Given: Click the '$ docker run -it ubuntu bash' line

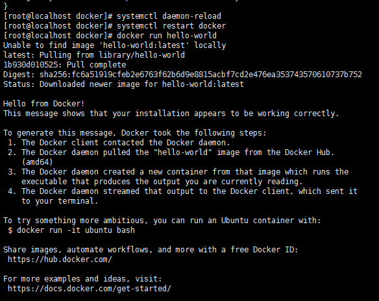Looking at the screenshot, I should (x=71, y=230).
